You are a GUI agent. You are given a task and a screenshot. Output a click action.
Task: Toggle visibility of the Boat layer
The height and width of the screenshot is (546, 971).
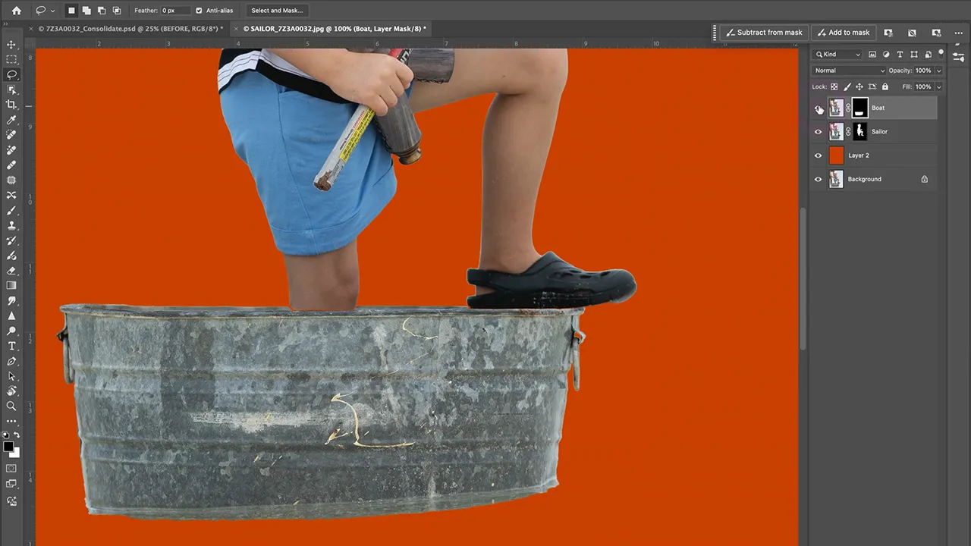point(818,108)
